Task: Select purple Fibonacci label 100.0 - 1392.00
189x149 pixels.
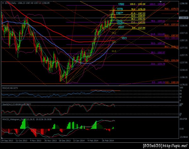Action: (x=157, y=4)
